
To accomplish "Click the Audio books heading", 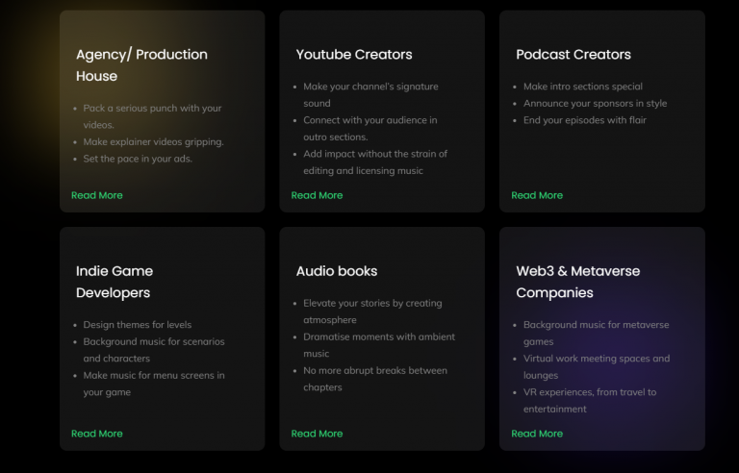I will 337,271.
